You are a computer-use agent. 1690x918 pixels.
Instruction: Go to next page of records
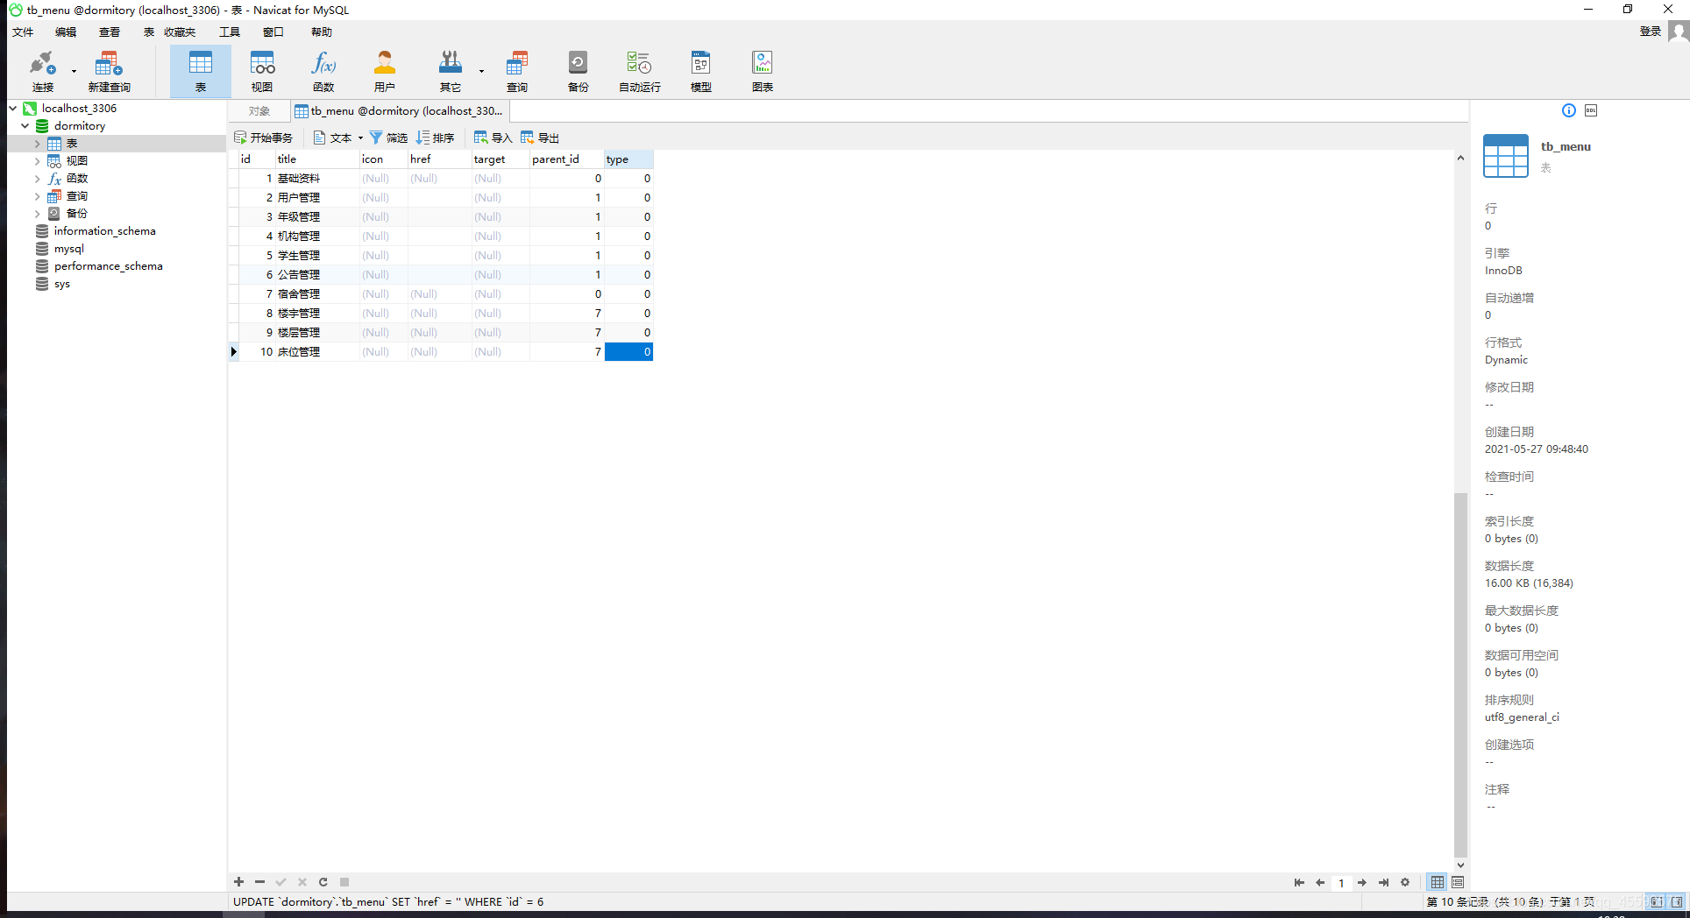pyautogui.click(x=1362, y=882)
